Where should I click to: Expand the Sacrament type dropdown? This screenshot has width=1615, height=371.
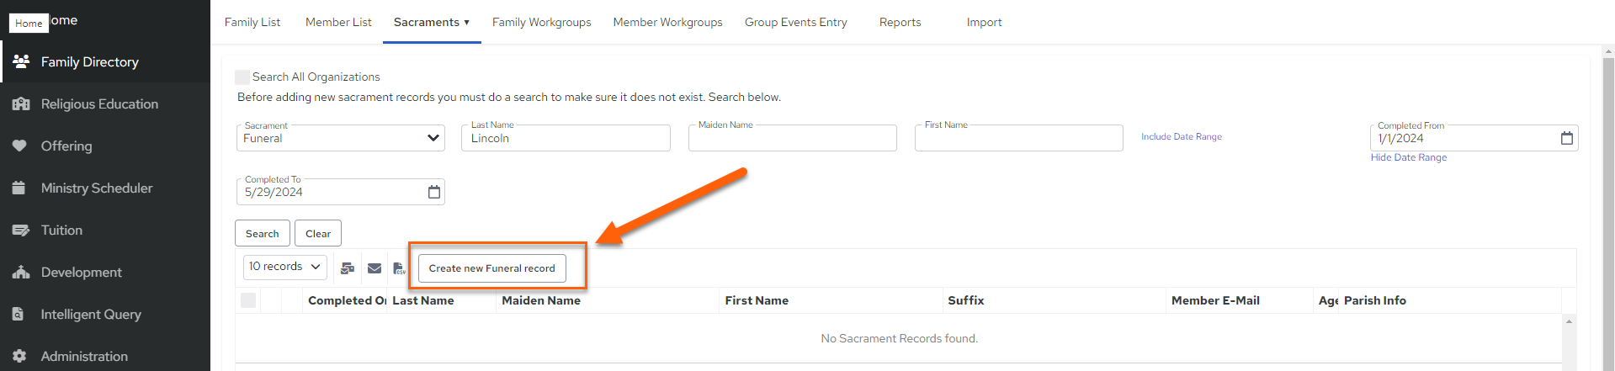click(x=340, y=138)
